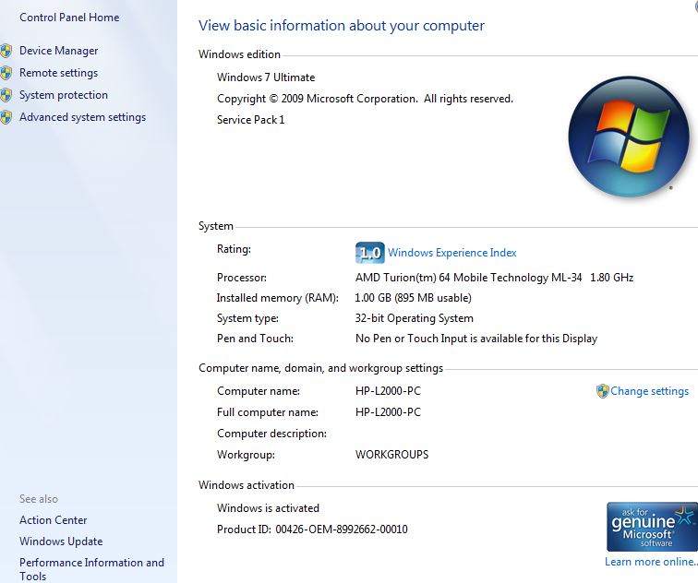This screenshot has width=698, height=583.
Task: Follow the Learn more online link
Action: click(x=650, y=562)
